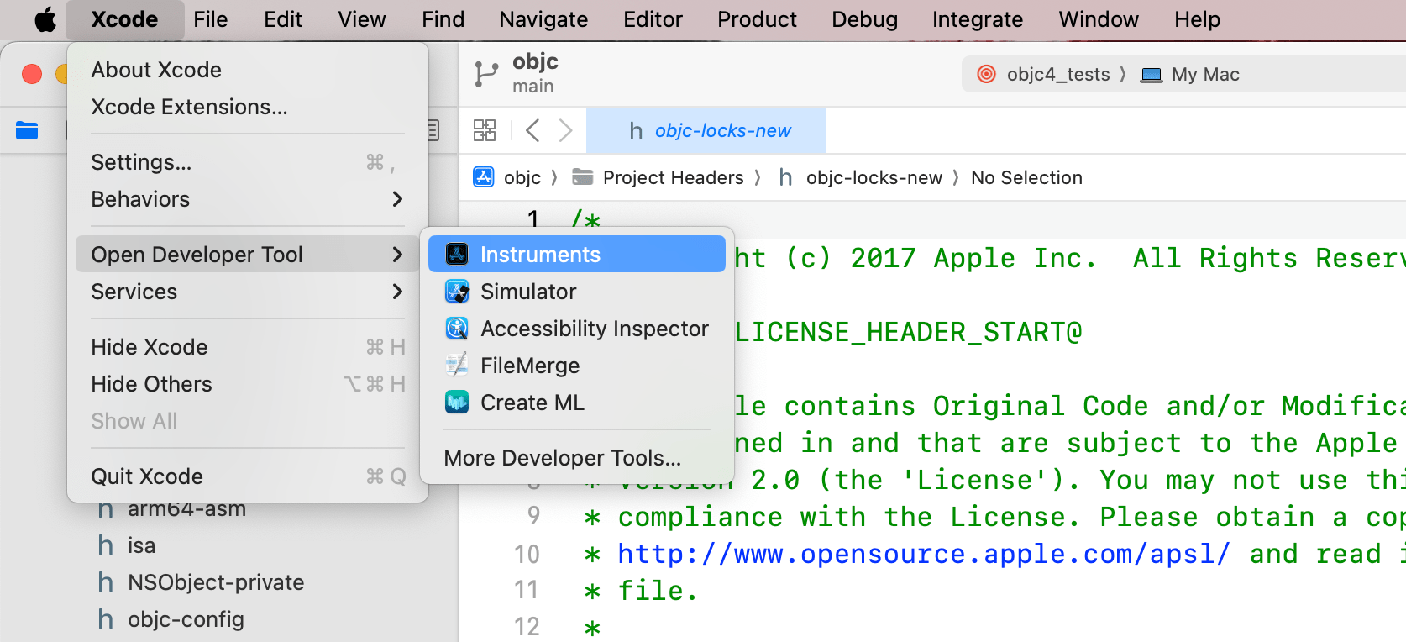Choose My Mac run destination
The image size is (1406, 642).
(1205, 75)
